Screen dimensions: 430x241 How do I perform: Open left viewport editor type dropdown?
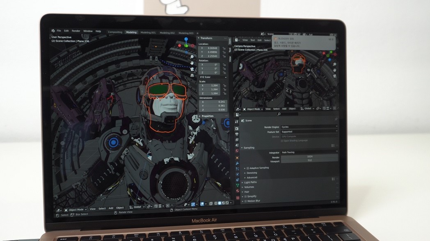tap(58, 210)
